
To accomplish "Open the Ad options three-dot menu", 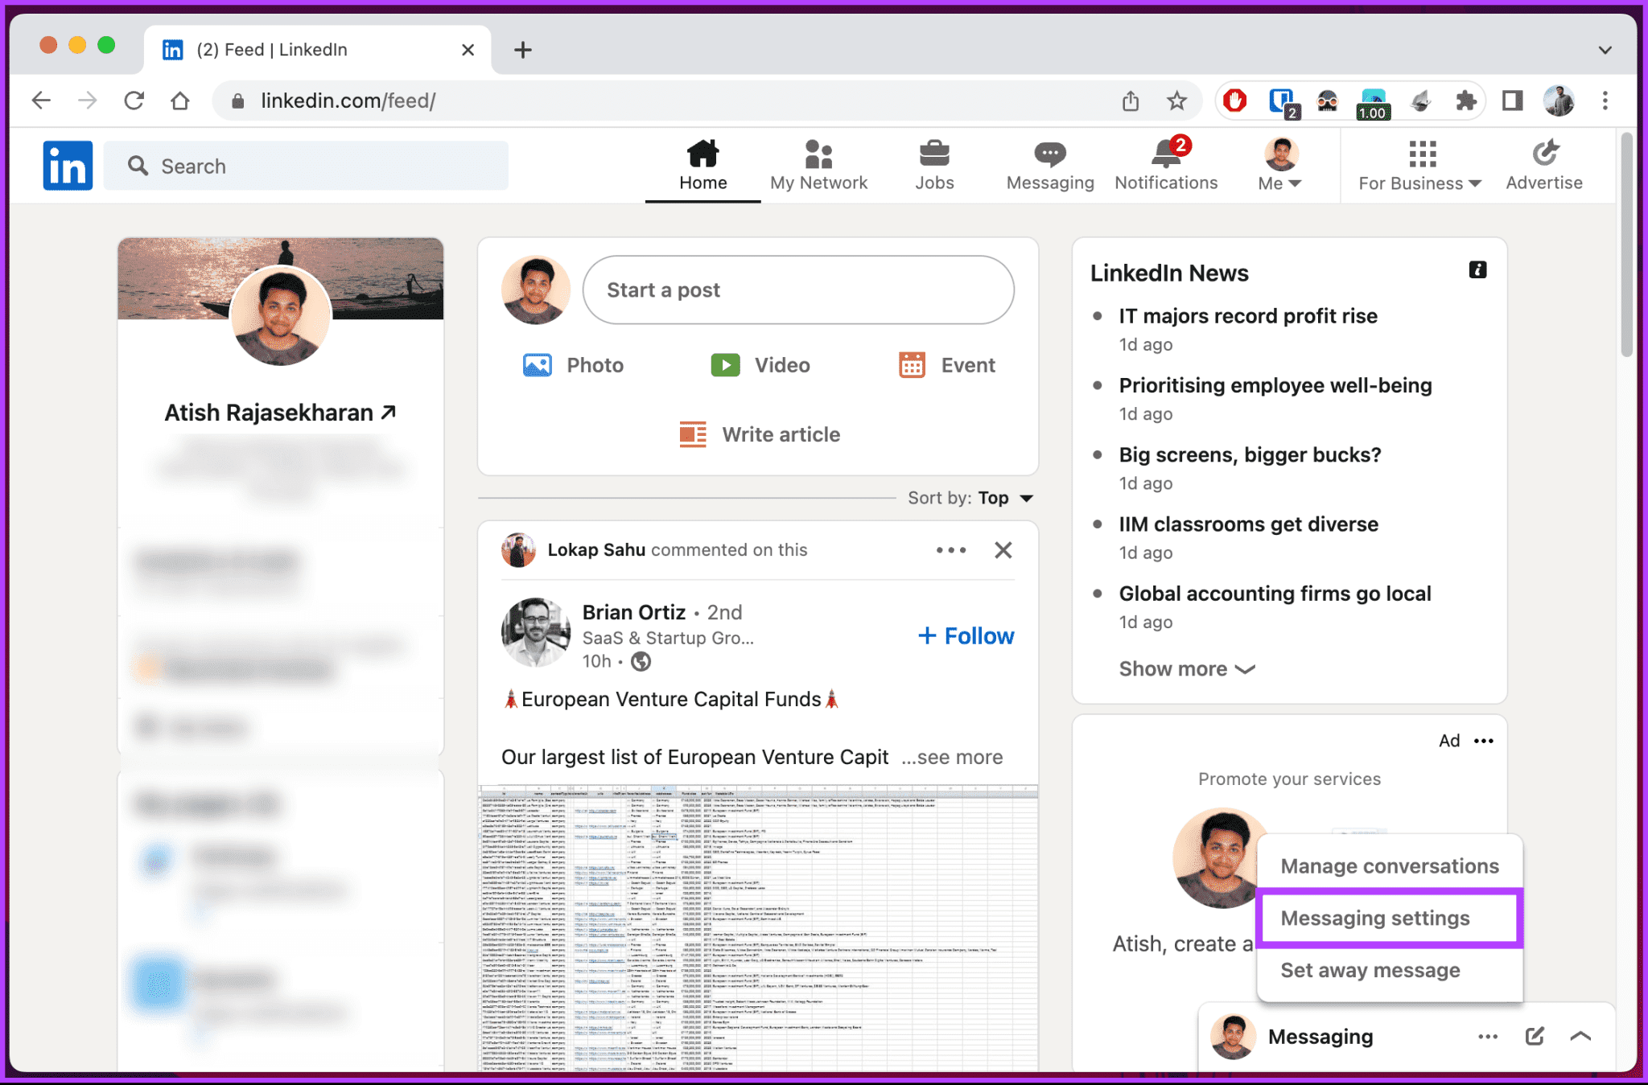I will 1483,741.
